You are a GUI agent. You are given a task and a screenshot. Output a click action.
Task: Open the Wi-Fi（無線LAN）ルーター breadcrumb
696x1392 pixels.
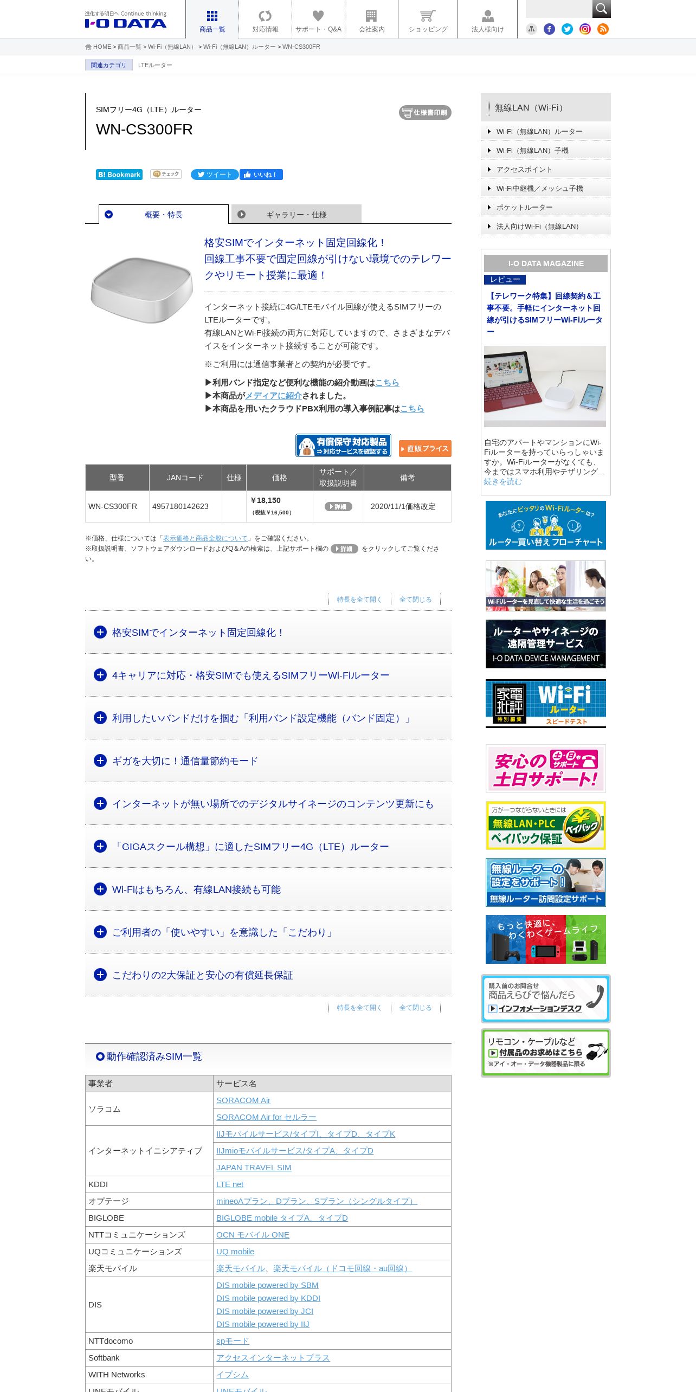239,47
